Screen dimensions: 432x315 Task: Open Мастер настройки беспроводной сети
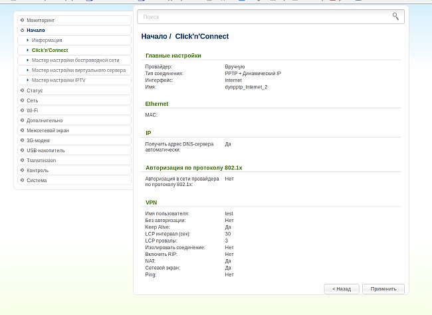coord(75,60)
